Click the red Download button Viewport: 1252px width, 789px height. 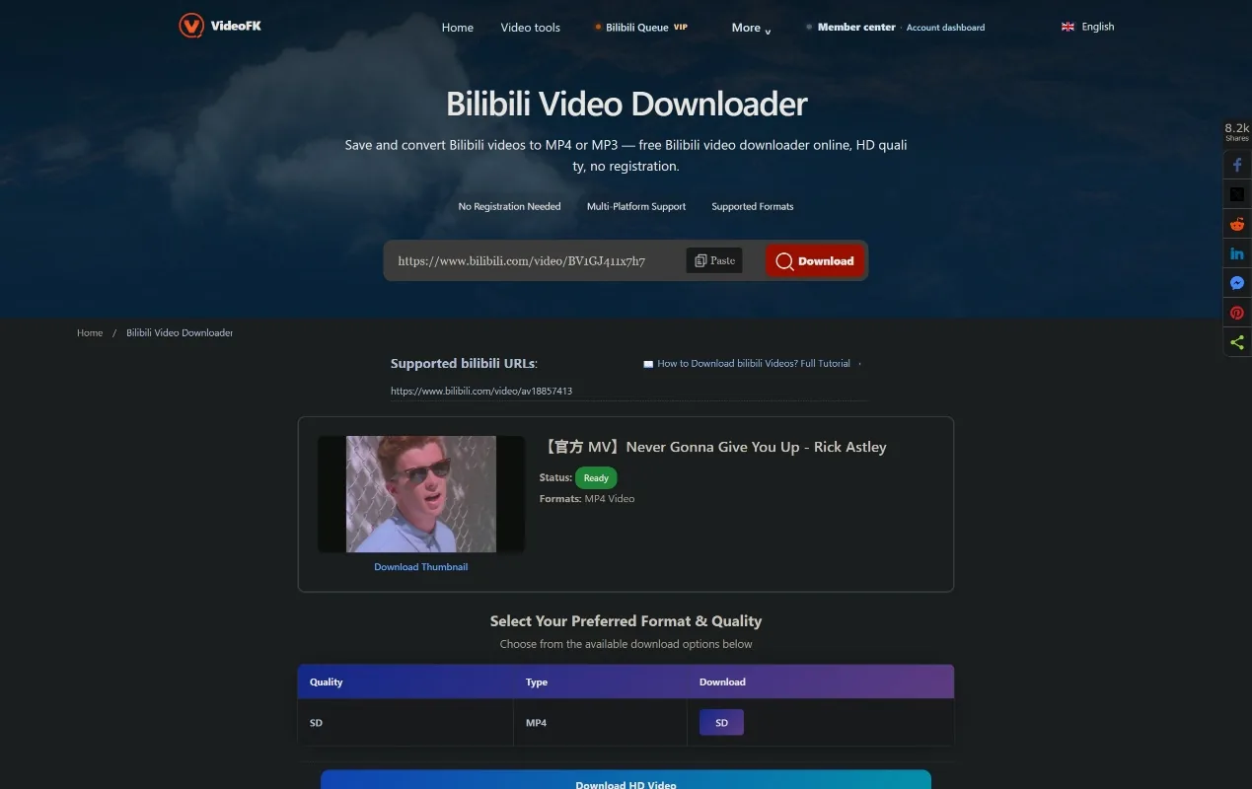[815, 260]
